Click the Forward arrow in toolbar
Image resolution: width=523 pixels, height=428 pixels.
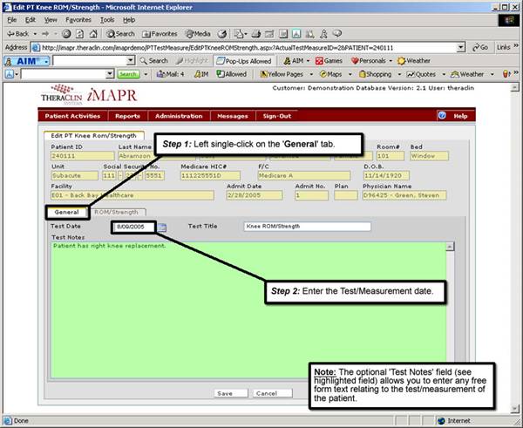[x=45, y=34]
